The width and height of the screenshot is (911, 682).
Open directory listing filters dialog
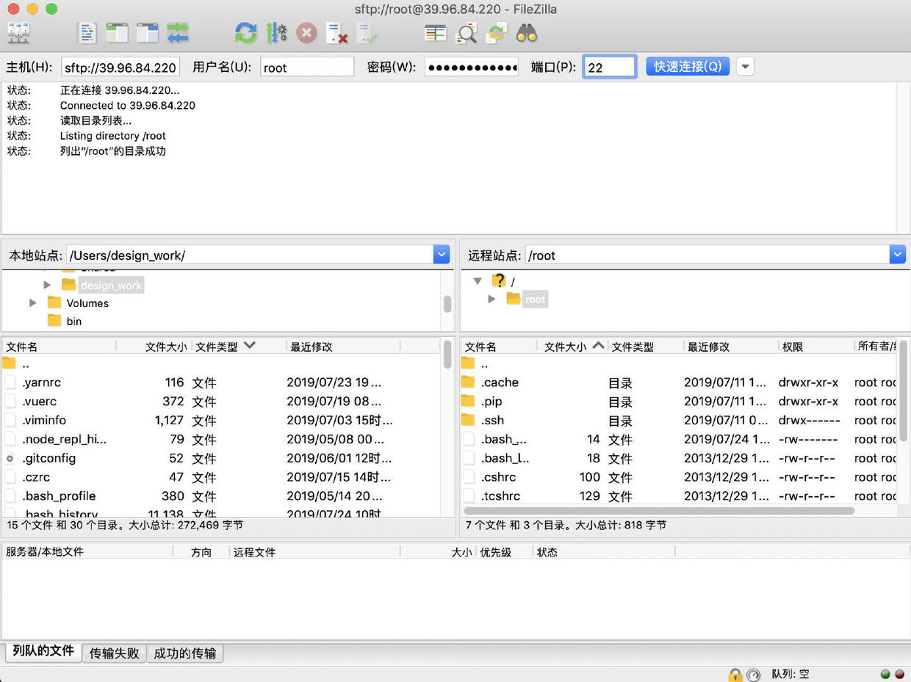[436, 32]
